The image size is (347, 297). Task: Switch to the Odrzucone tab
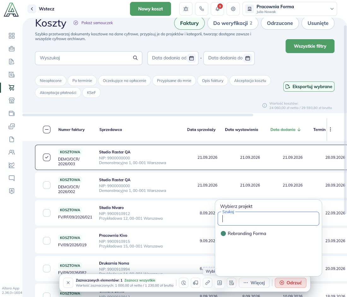point(280,23)
